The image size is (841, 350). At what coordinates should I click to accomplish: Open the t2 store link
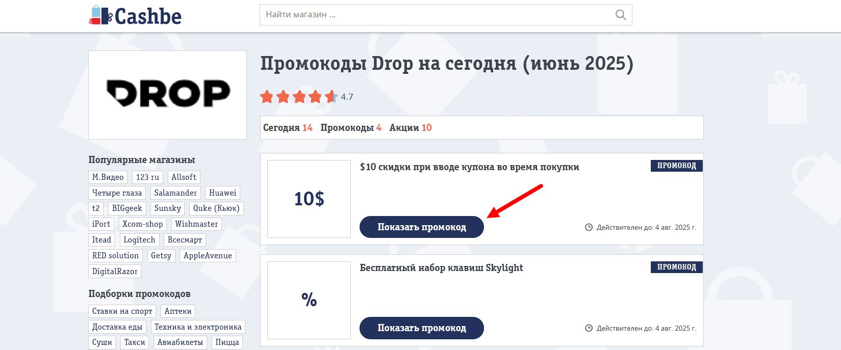point(96,208)
